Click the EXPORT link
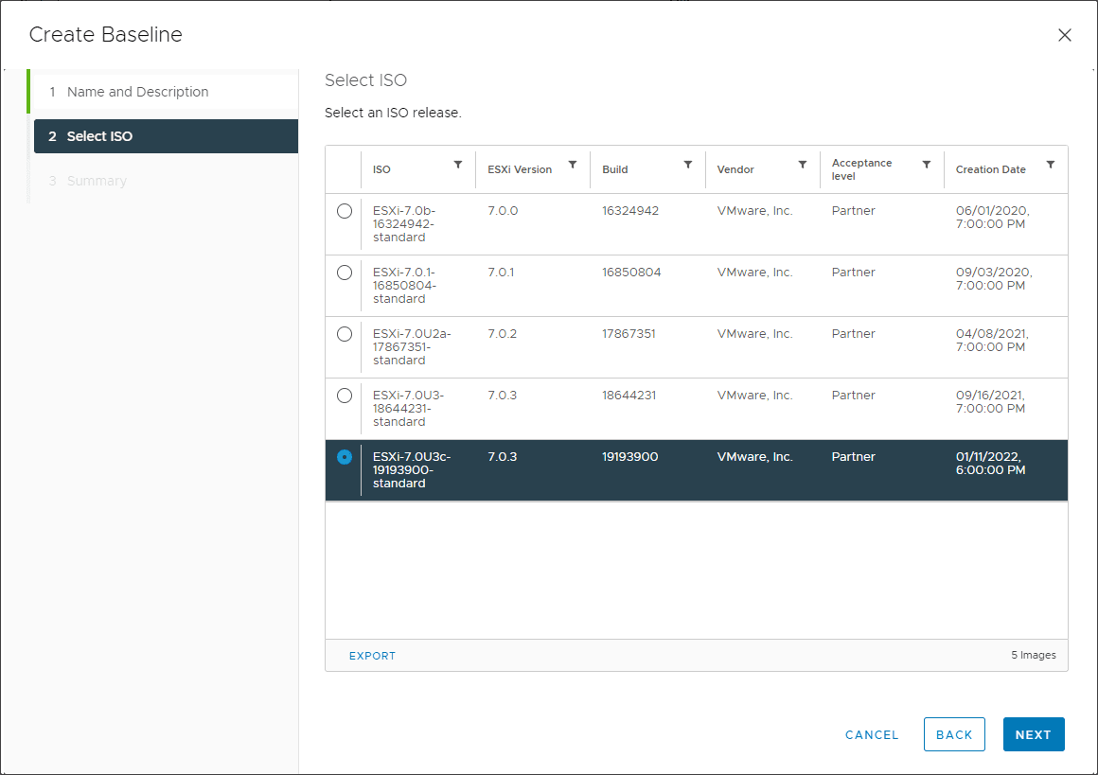 372,656
